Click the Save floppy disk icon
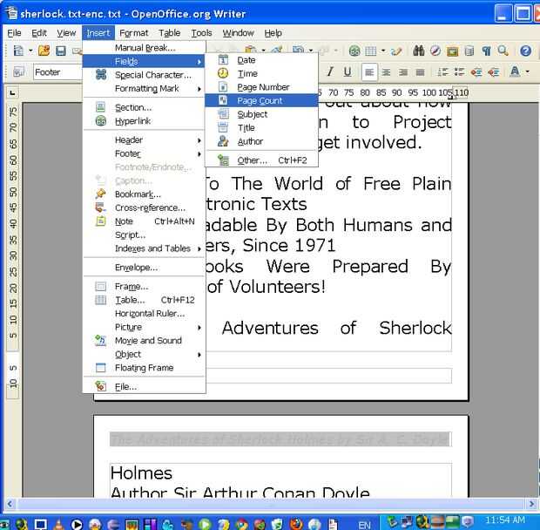 click(x=61, y=51)
